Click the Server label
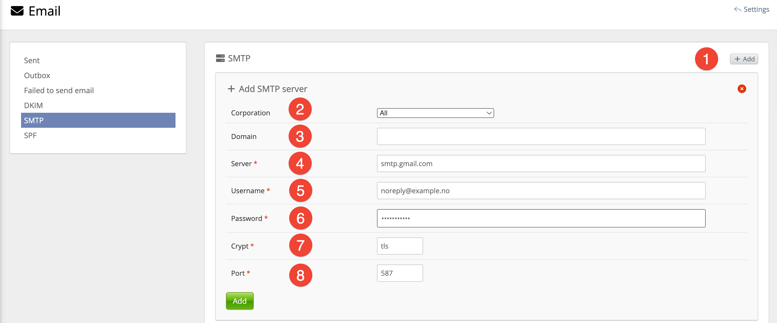This screenshot has width=777, height=323. tap(241, 164)
